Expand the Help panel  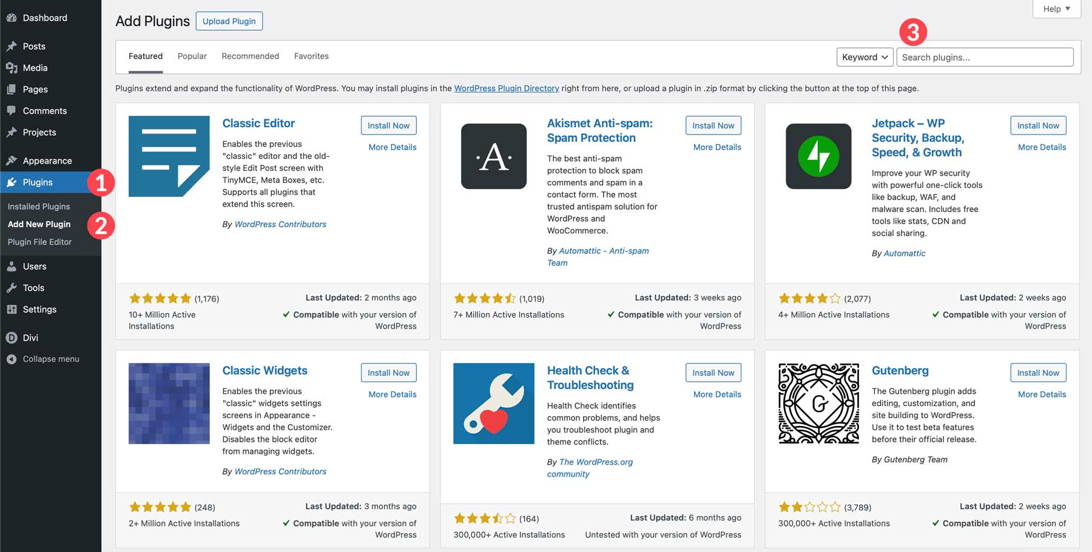1056,8
